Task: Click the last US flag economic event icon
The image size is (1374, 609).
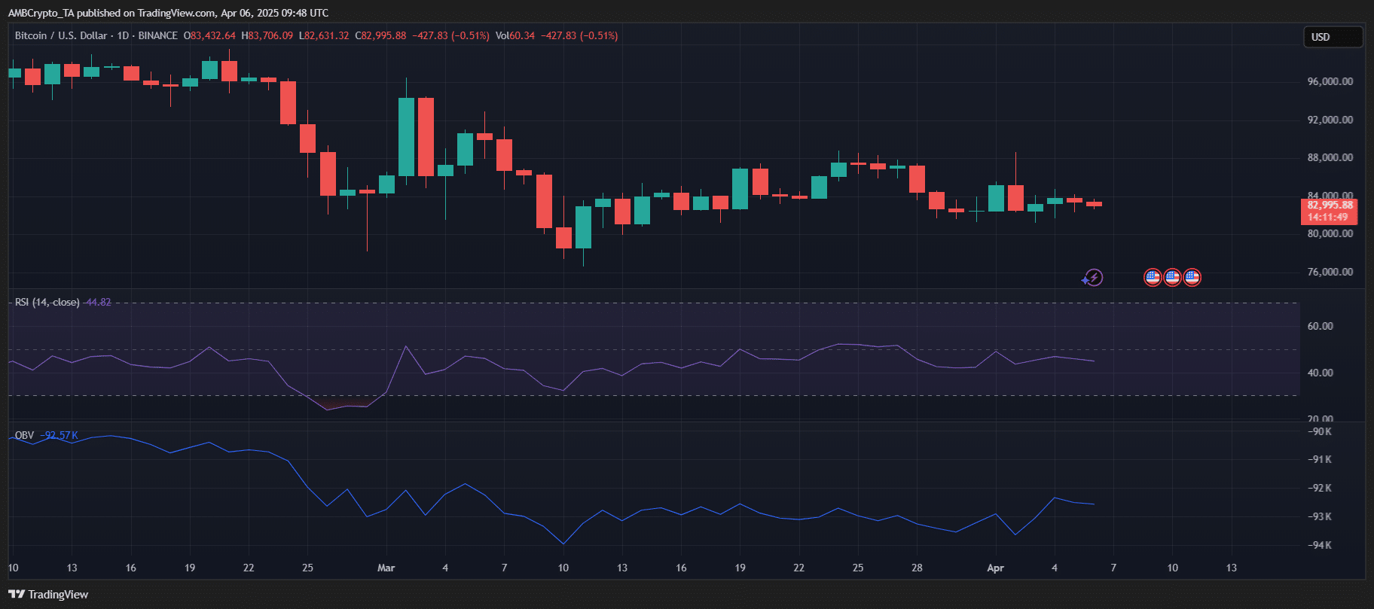Action: (1192, 278)
